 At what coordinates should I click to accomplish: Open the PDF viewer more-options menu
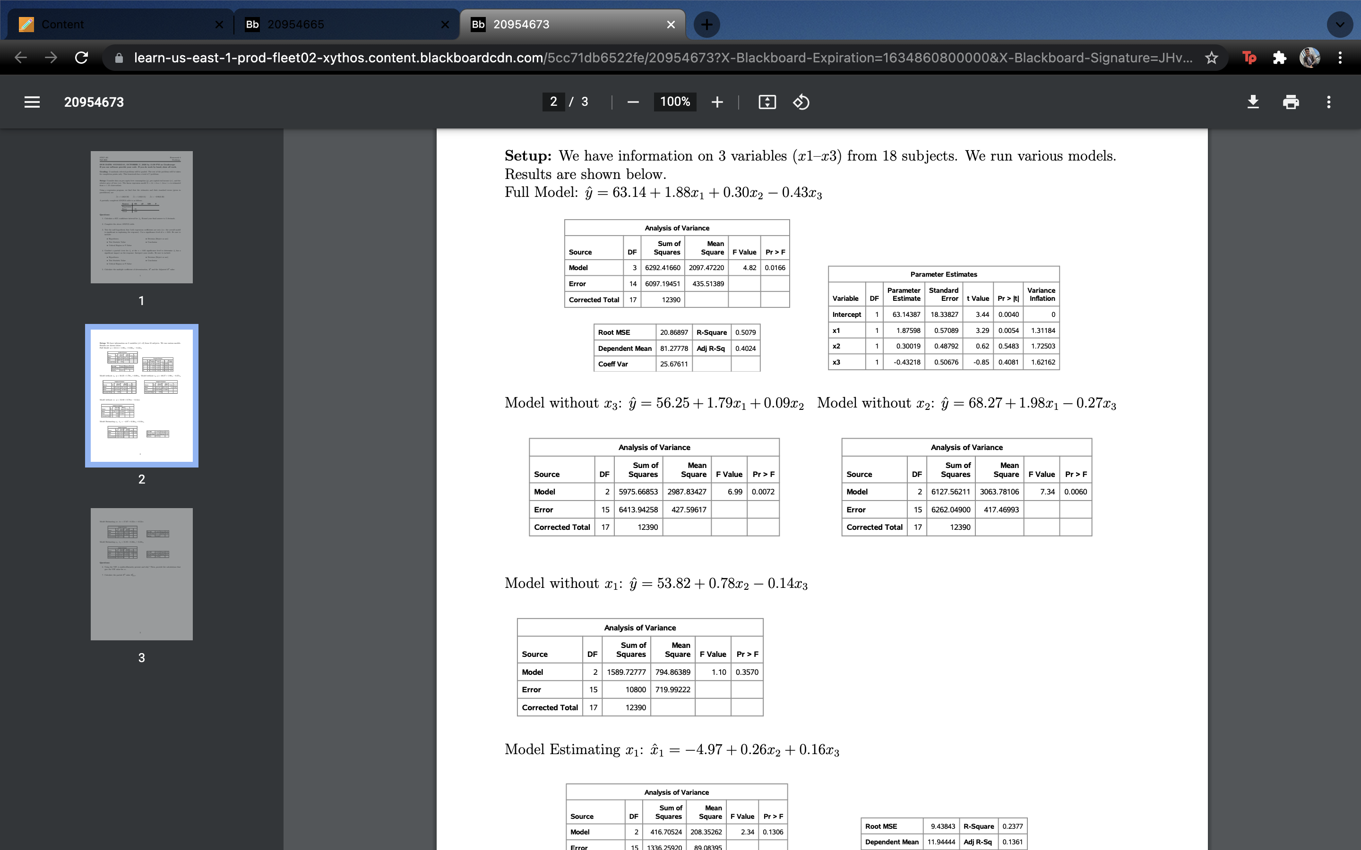(1328, 102)
